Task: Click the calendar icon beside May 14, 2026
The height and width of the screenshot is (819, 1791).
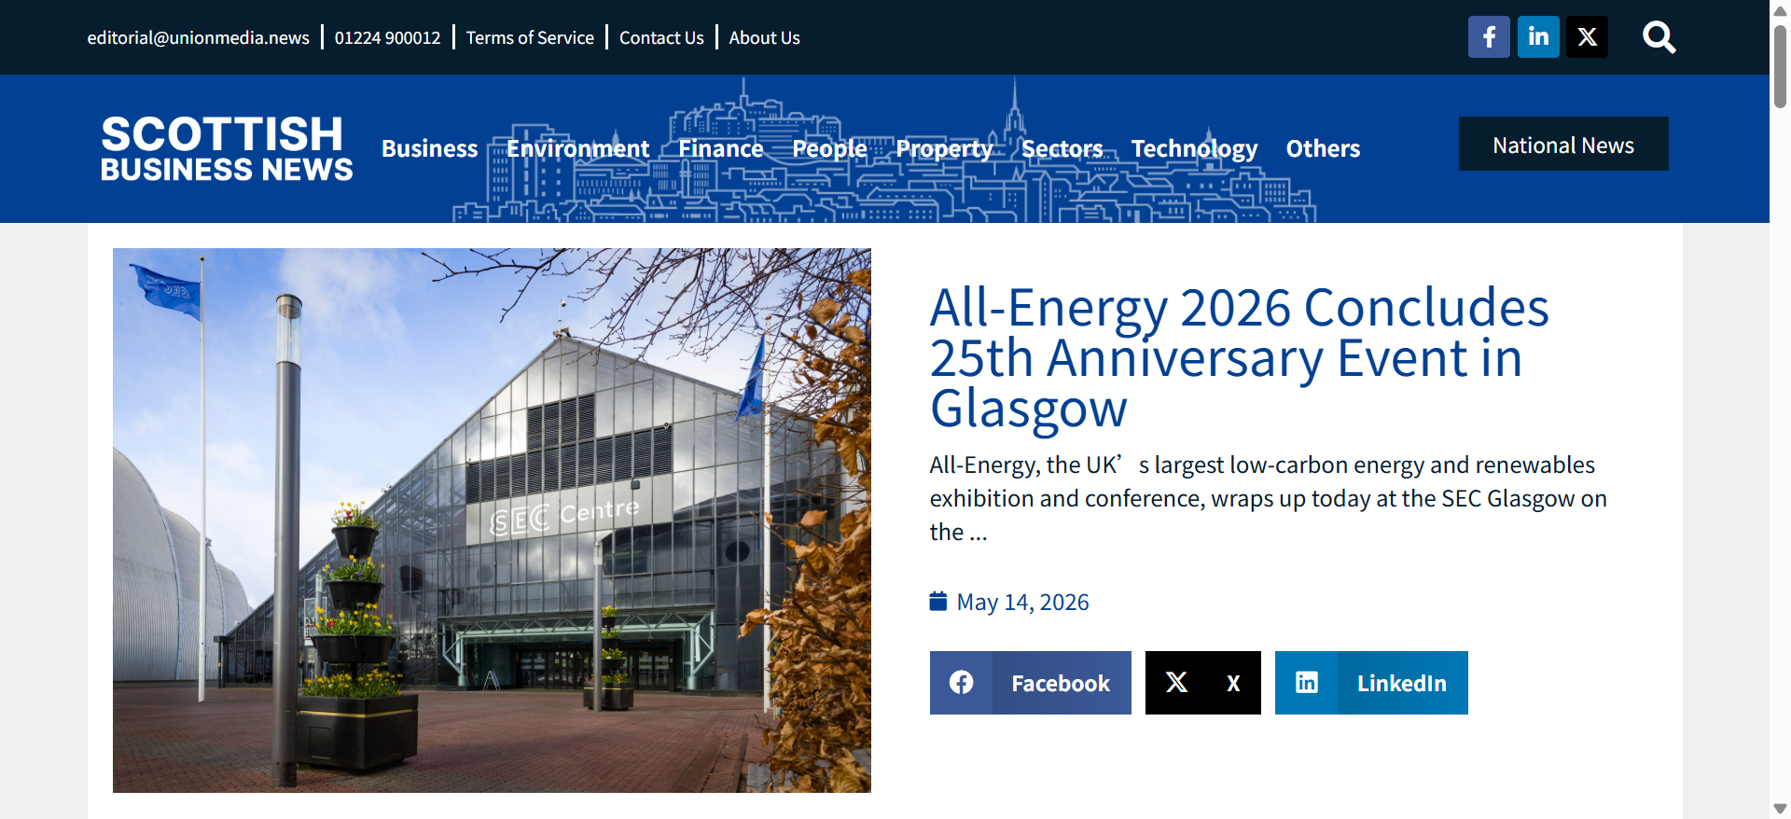Action: [x=938, y=602]
